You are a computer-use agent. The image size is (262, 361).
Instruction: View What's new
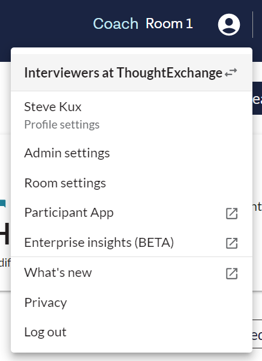(131, 273)
